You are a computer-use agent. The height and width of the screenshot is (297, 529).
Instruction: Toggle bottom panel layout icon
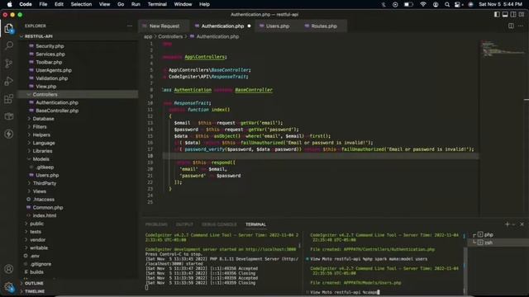(505, 15)
